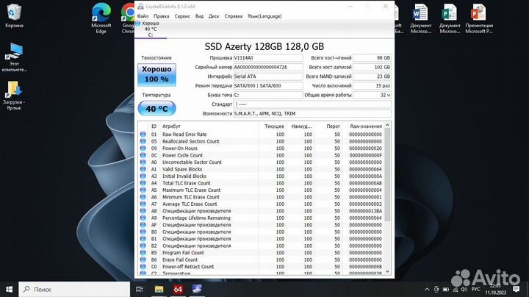
Task: Click total working time value 32 ч
Action: pyautogui.click(x=372, y=95)
